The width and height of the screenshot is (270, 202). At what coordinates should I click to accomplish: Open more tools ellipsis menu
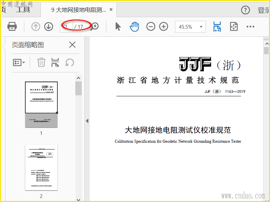pos(250,27)
